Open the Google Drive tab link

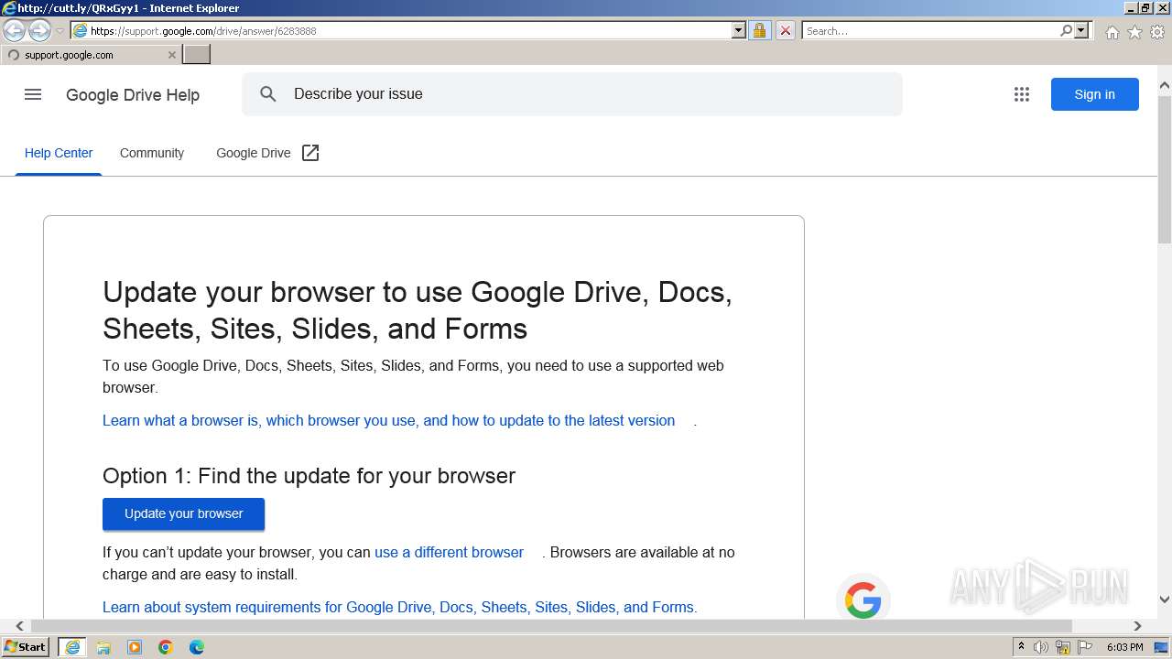click(x=254, y=153)
